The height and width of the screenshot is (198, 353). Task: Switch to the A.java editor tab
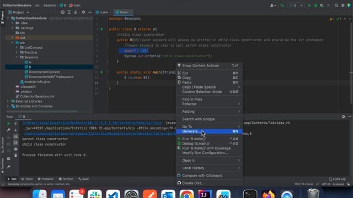[x=102, y=12]
